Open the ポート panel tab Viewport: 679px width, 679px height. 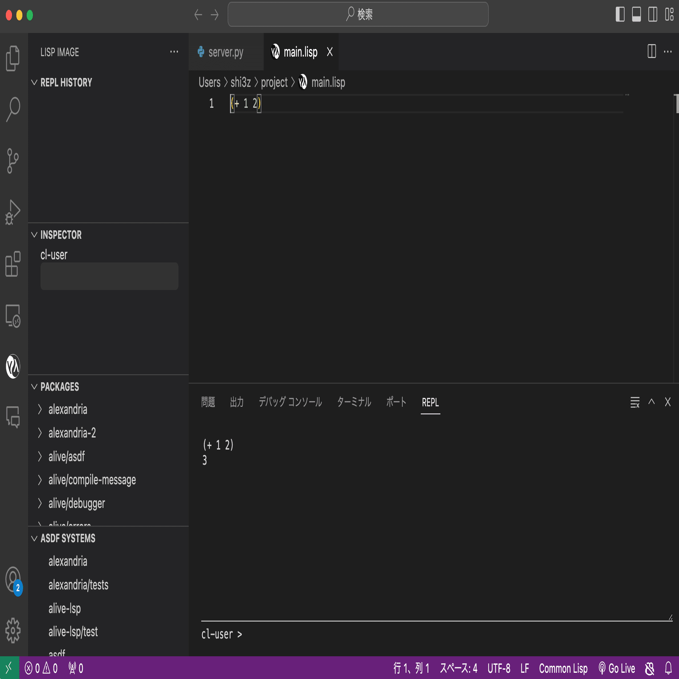pyautogui.click(x=396, y=402)
